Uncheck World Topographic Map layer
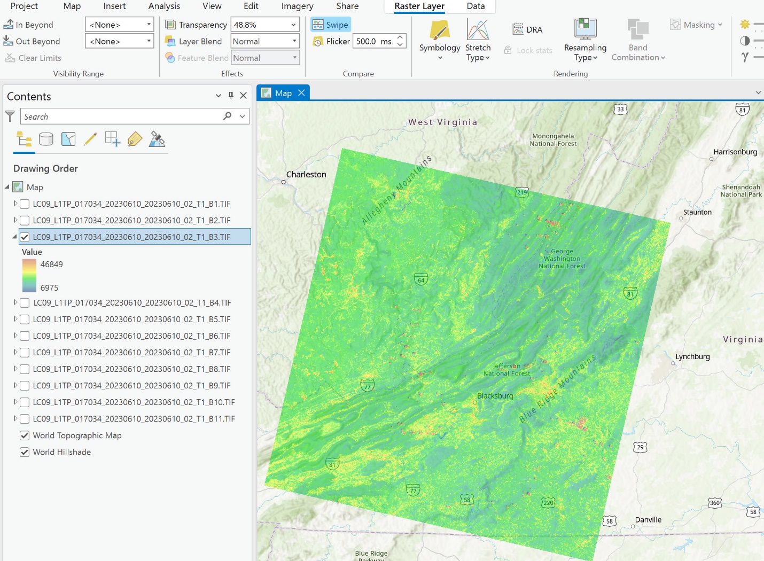 25,435
